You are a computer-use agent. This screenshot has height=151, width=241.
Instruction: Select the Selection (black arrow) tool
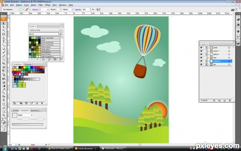4,23
